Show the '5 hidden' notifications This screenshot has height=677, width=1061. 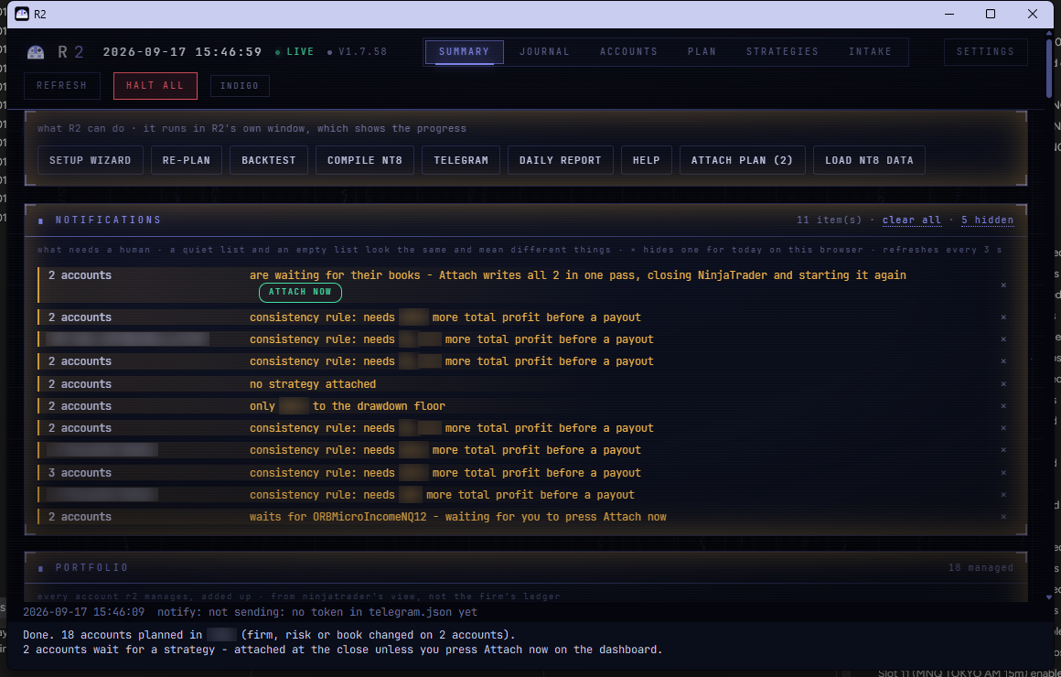[987, 220]
